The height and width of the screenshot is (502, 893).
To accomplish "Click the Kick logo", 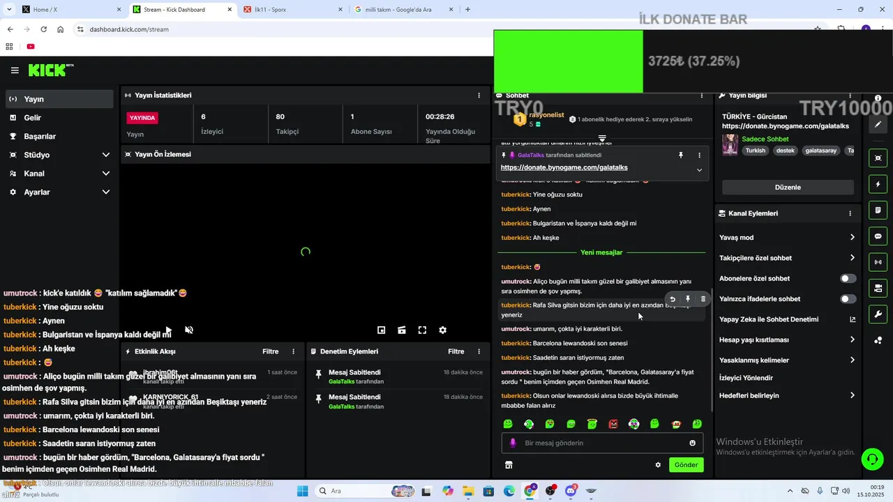I will tap(50, 70).
